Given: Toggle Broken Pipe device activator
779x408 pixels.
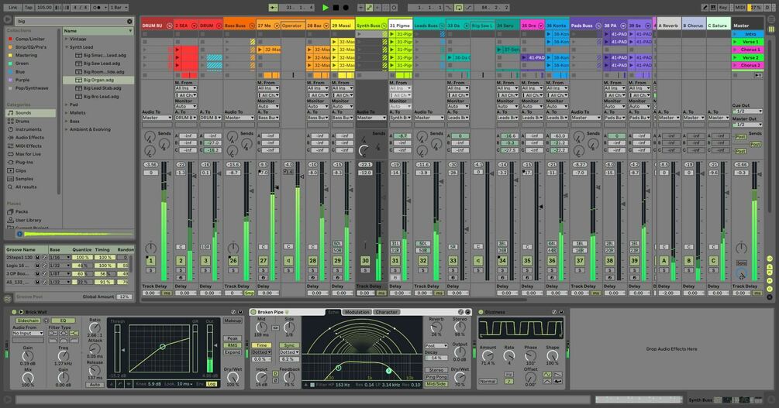Looking at the screenshot, I should pos(253,312).
